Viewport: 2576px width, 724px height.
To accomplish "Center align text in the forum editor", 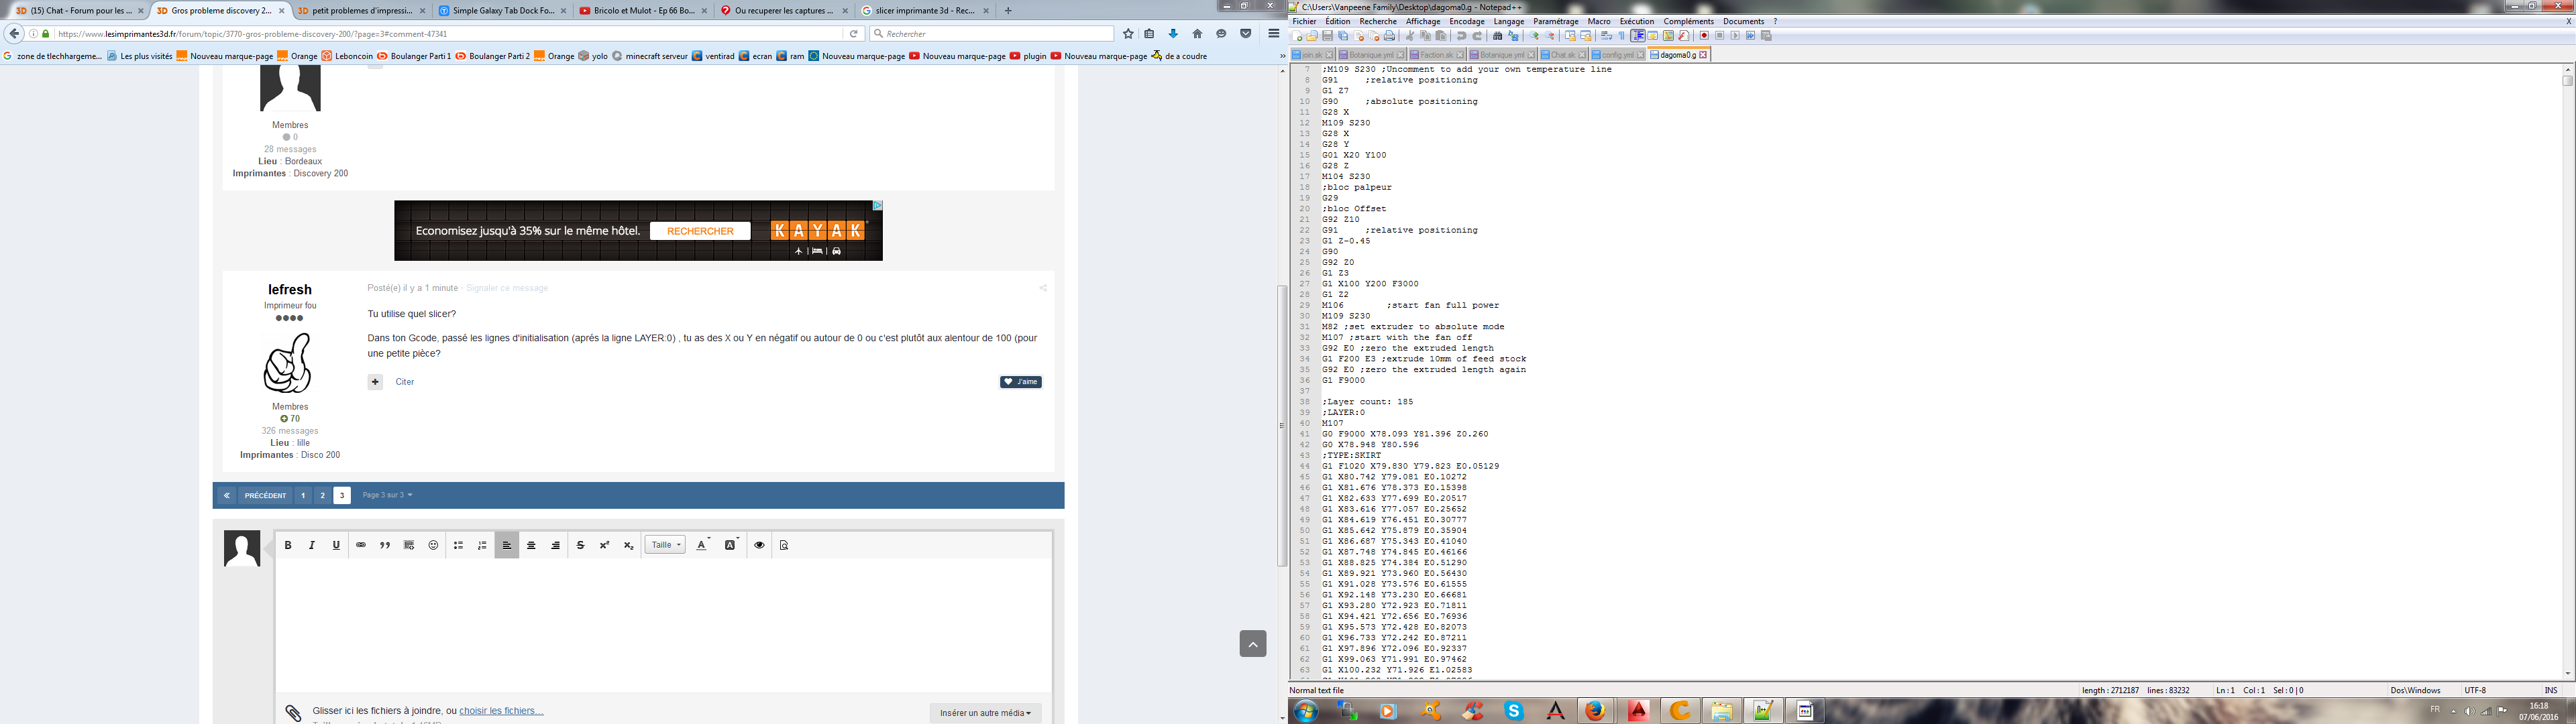I will pyautogui.click(x=531, y=545).
